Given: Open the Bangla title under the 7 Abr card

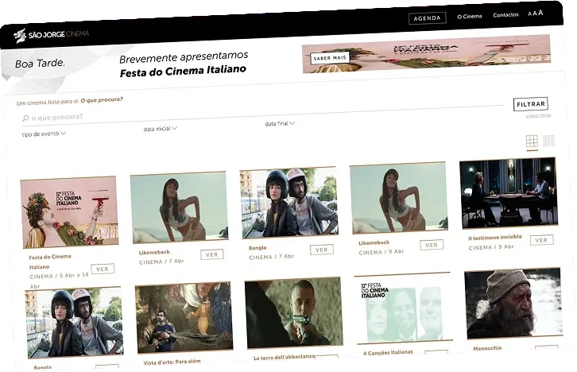Looking at the screenshot, I should [258, 248].
